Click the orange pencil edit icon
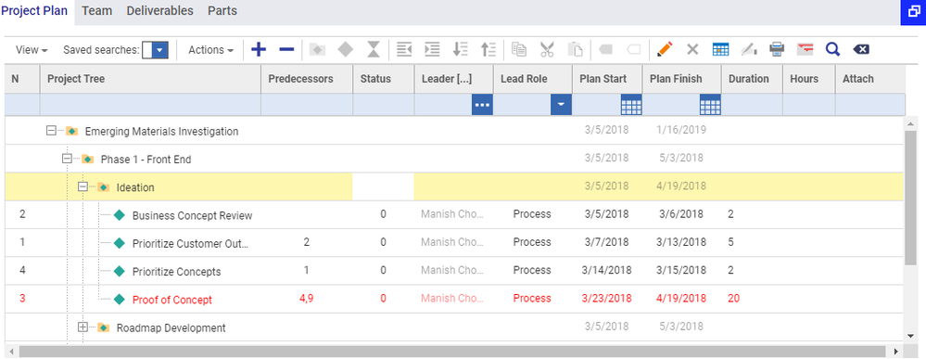Viewport: 926px width, 359px height. pyautogui.click(x=665, y=50)
